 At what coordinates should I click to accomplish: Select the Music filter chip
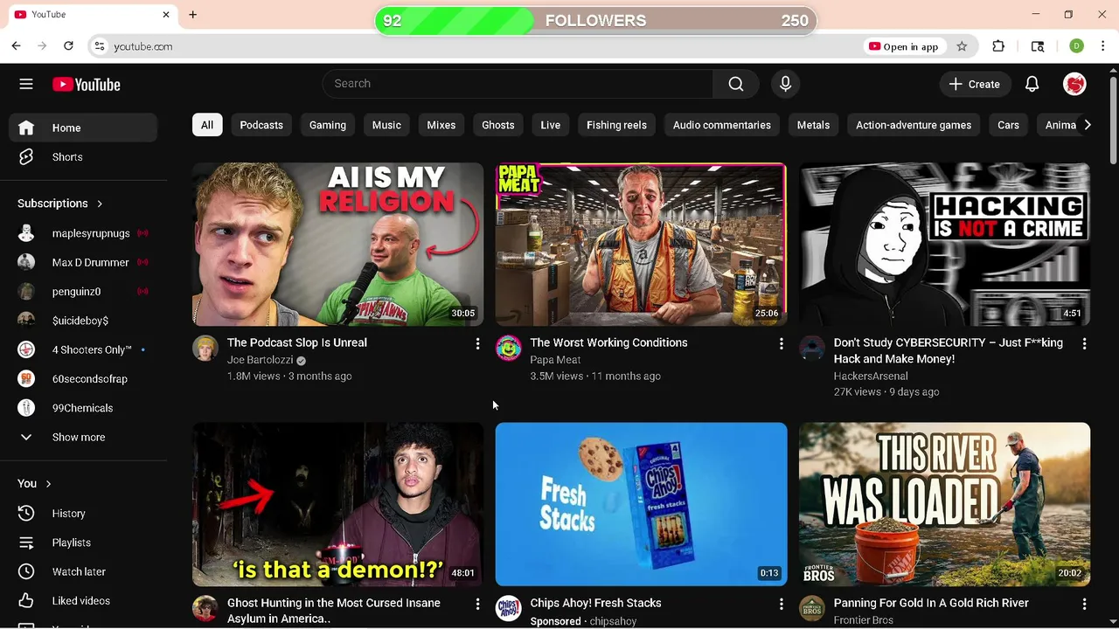386,125
